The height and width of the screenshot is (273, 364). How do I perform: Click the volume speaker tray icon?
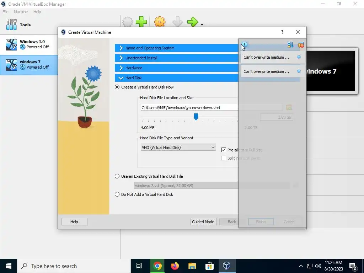click(x=318, y=266)
